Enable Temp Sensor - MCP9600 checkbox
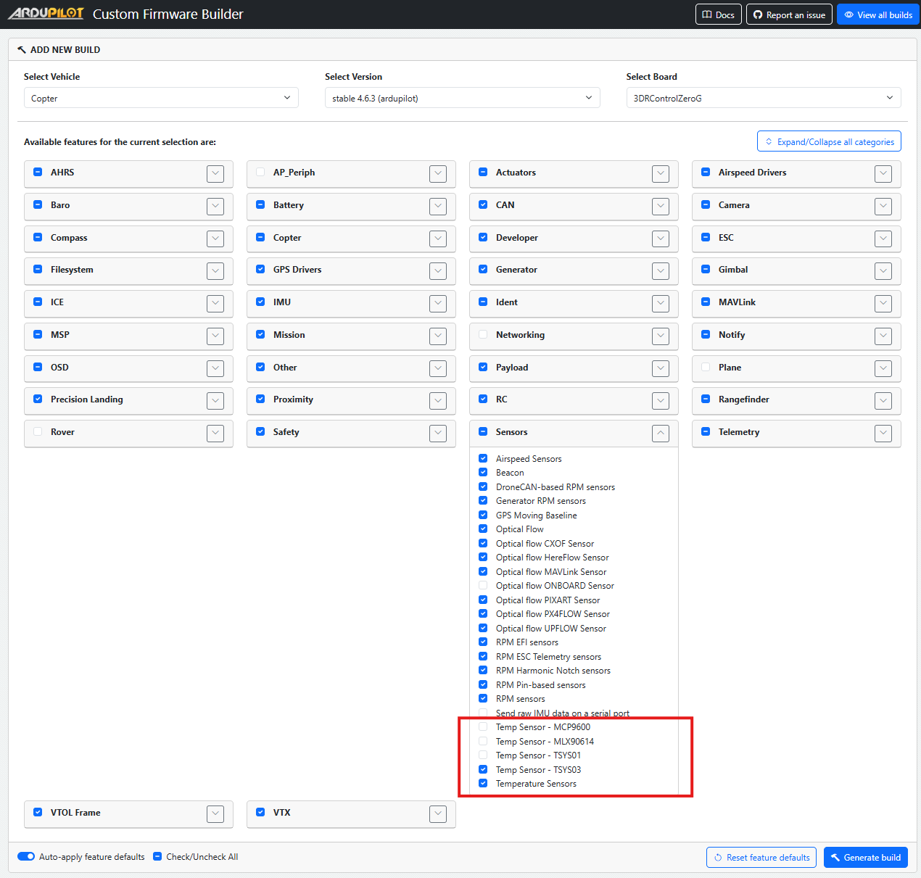The height and width of the screenshot is (878, 921). pyautogui.click(x=483, y=727)
